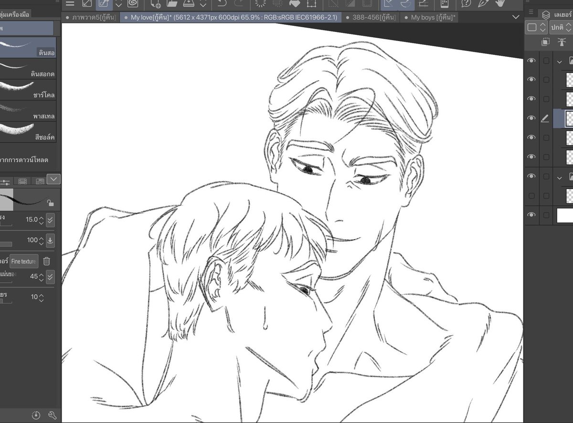573x423 pixels.
Task: Toggle Snap to Grid icon
Action: [x=423, y=3]
